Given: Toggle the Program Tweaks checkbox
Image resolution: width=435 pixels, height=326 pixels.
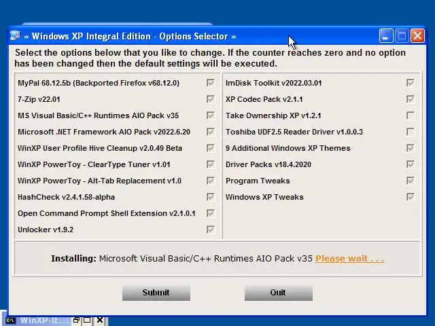Looking at the screenshot, I should (x=411, y=181).
